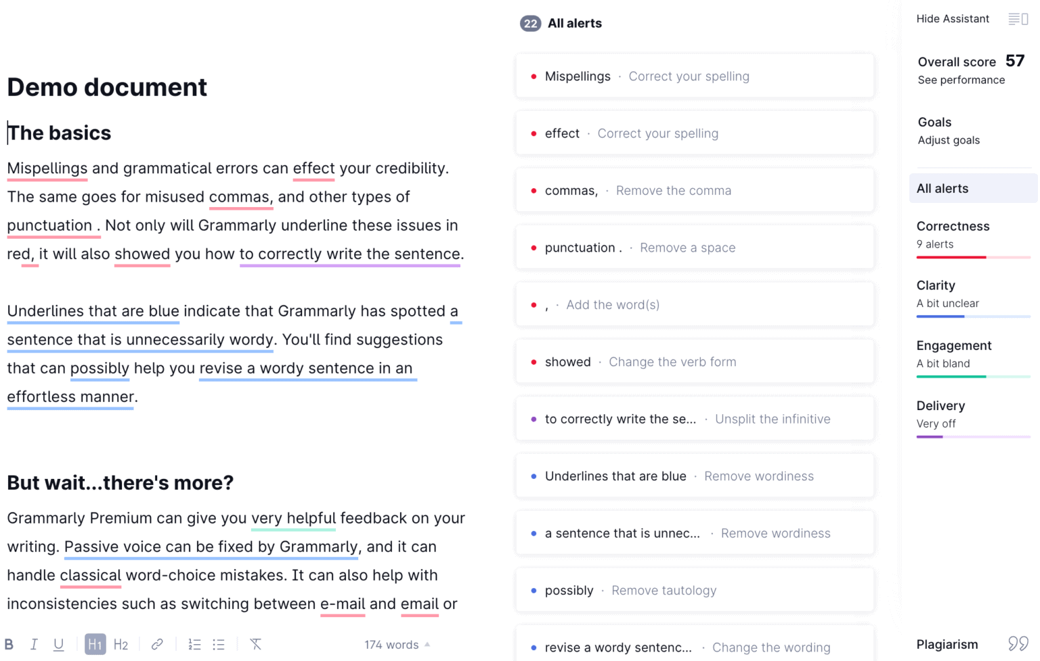Click Adjust goals
The width and height of the screenshot is (1040, 661).
949,140
